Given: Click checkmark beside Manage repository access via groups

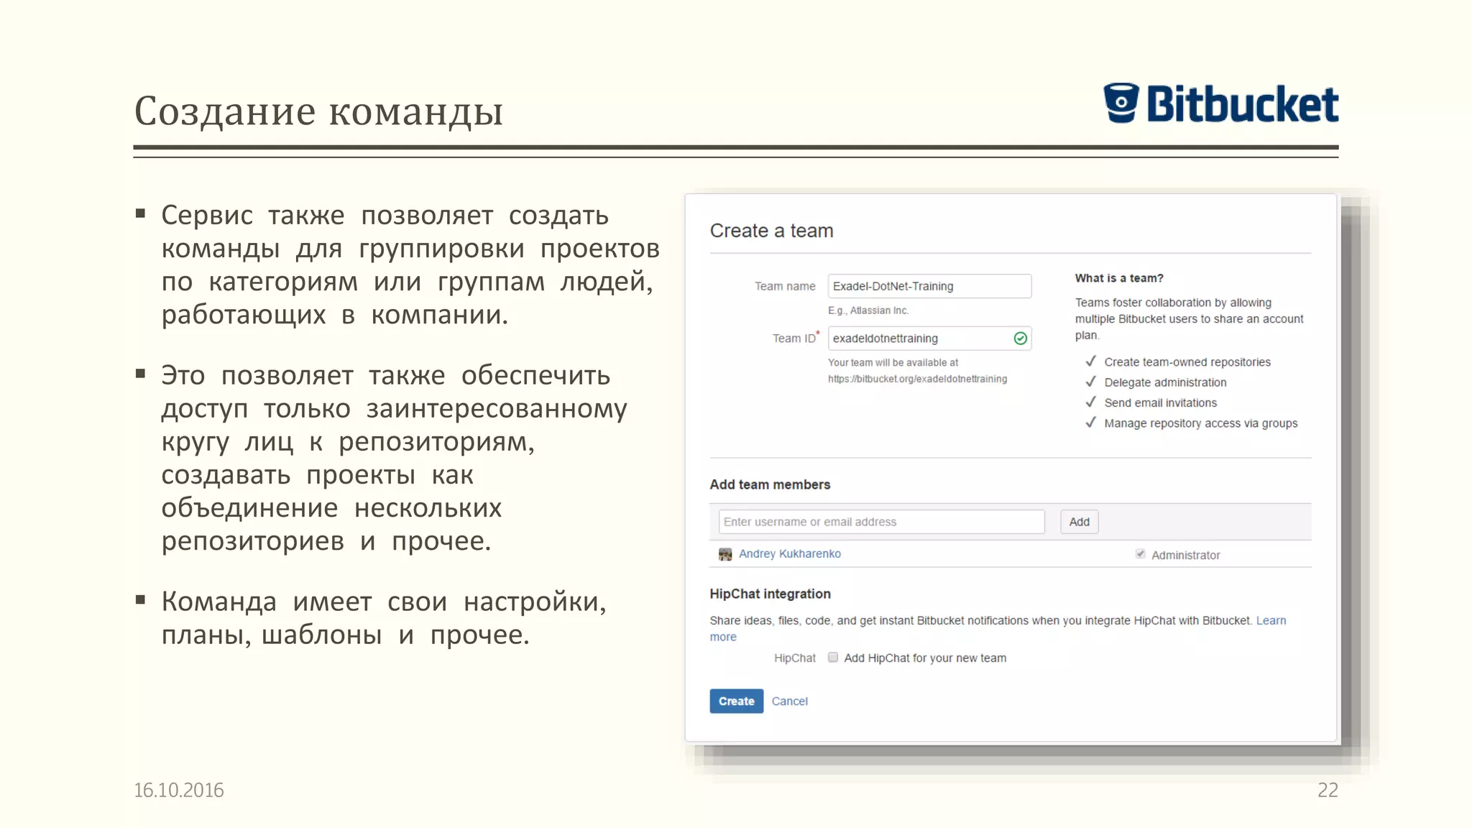Looking at the screenshot, I should point(1090,423).
